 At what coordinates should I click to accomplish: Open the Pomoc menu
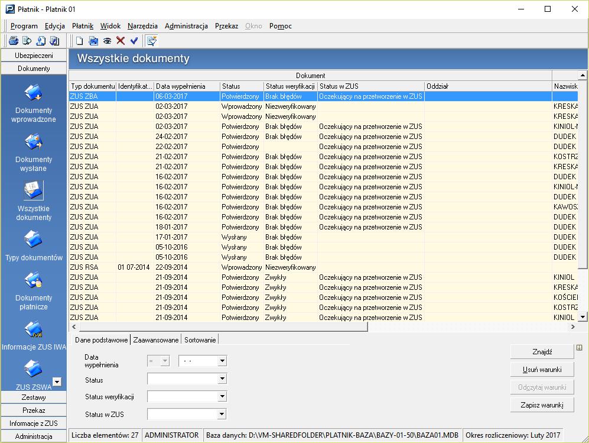280,26
